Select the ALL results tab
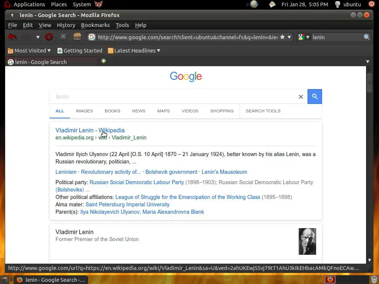The image size is (379, 284). 60,111
